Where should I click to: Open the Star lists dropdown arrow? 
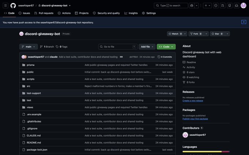(x=227, y=34)
